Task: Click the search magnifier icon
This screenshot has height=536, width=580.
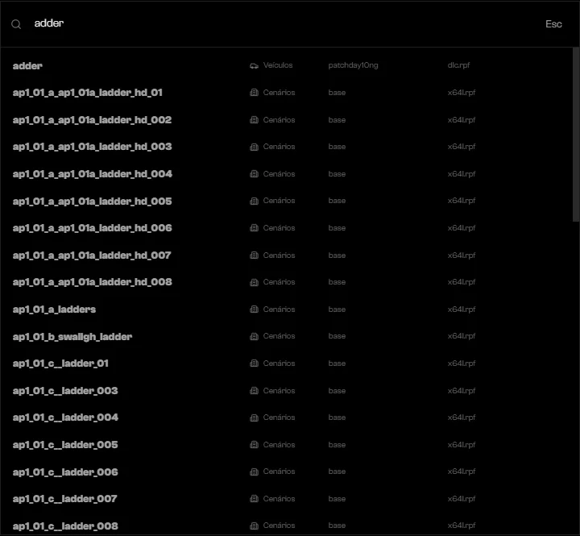Action: 16,24
